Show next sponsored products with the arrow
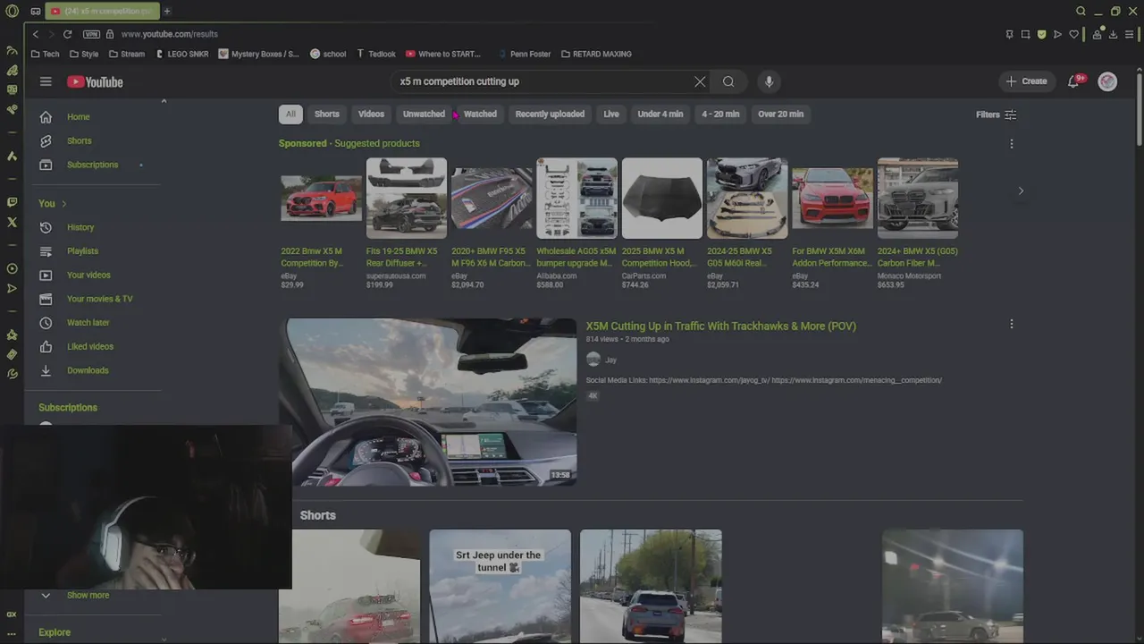 (x=1021, y=191)
